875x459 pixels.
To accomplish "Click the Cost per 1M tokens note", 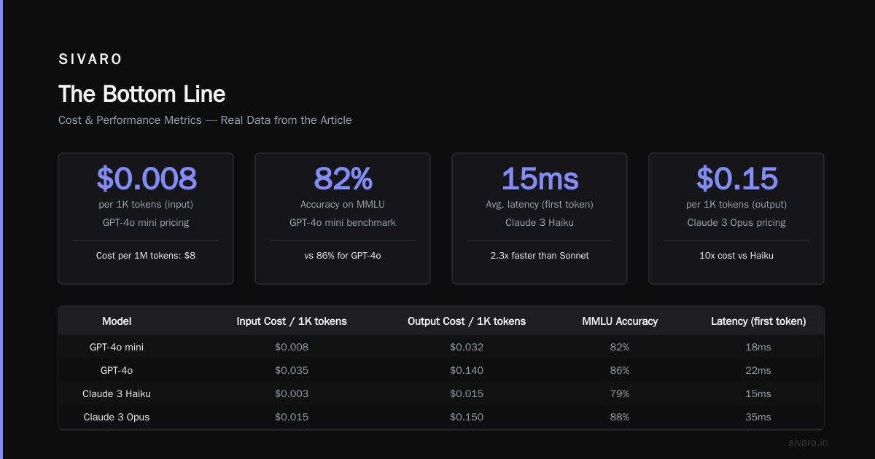I will (x=146, y=256).
